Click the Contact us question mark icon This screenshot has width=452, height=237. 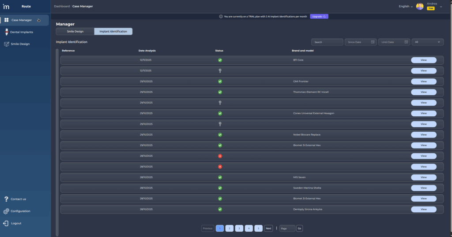coord(7,199)
